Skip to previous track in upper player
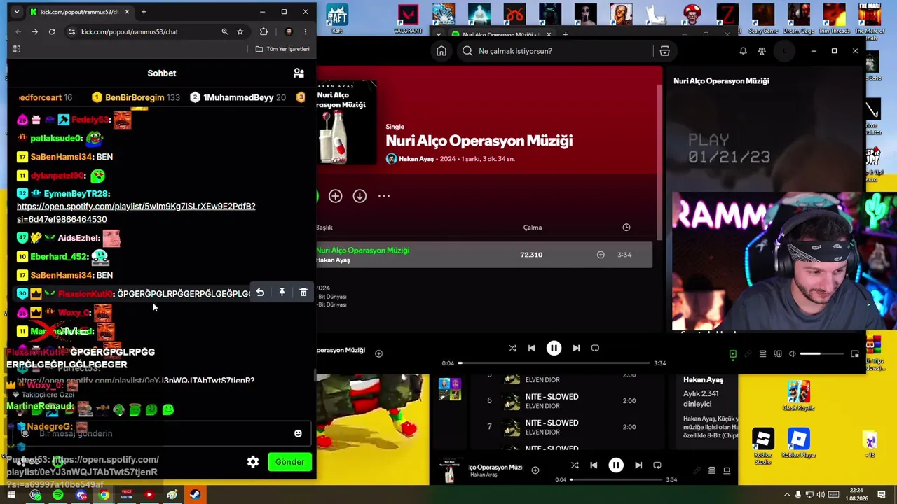Viewport: 897px width, 504px height. click(x=531, y=348)
